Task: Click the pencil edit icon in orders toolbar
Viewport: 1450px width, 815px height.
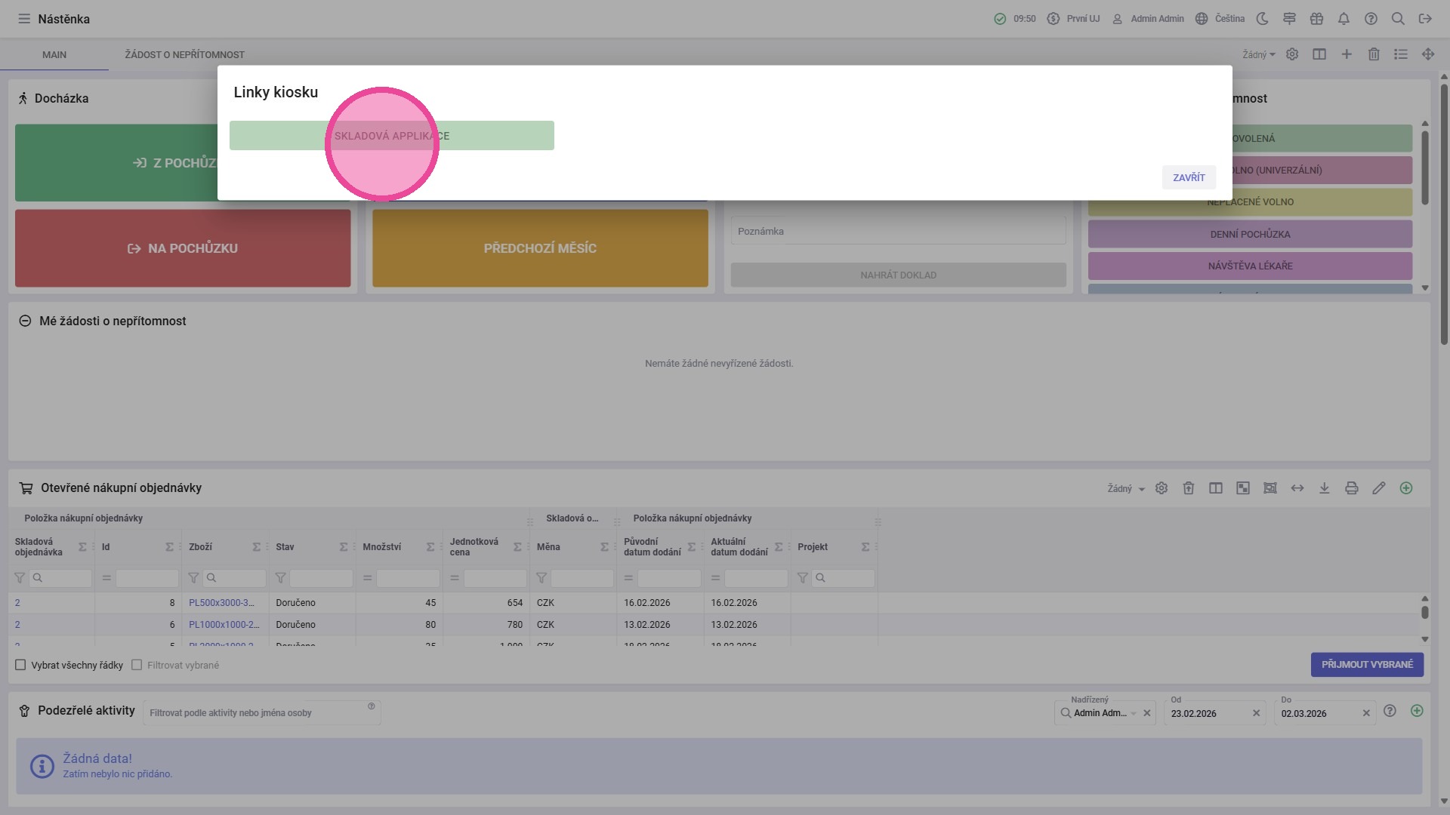Action: [1378, 488]
